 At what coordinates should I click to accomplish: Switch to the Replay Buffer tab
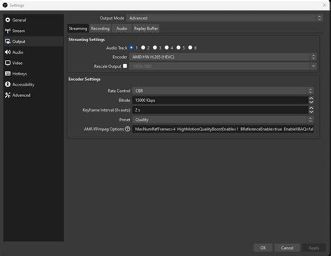146,29
